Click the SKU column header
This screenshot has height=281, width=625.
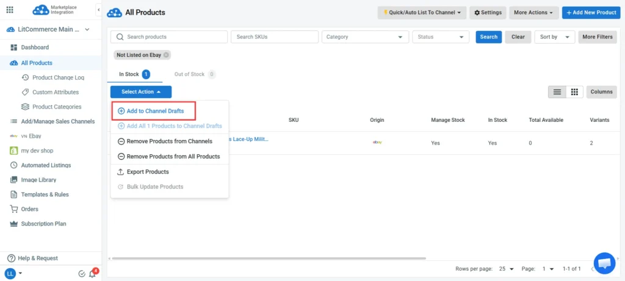click(294, 120)
